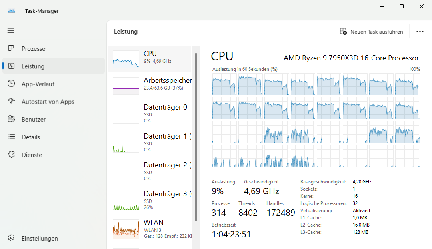Click the Prozesse sidebar icon
The height and width of the screenshot is (249, 432).
click(x=11, y=48)
